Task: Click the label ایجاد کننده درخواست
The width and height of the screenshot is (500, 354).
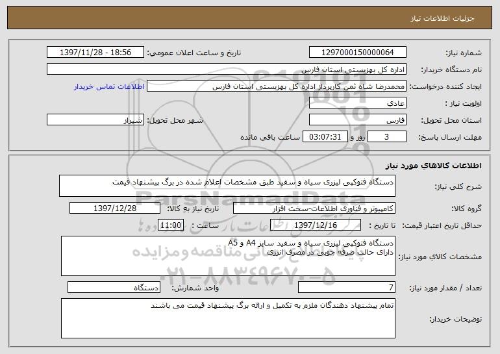Action: (445, 86)
